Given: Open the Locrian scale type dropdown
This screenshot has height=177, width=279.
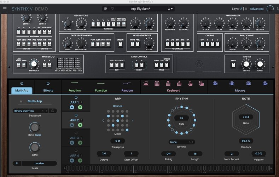Looking at the screenshot, I should [x=39, y=163].
